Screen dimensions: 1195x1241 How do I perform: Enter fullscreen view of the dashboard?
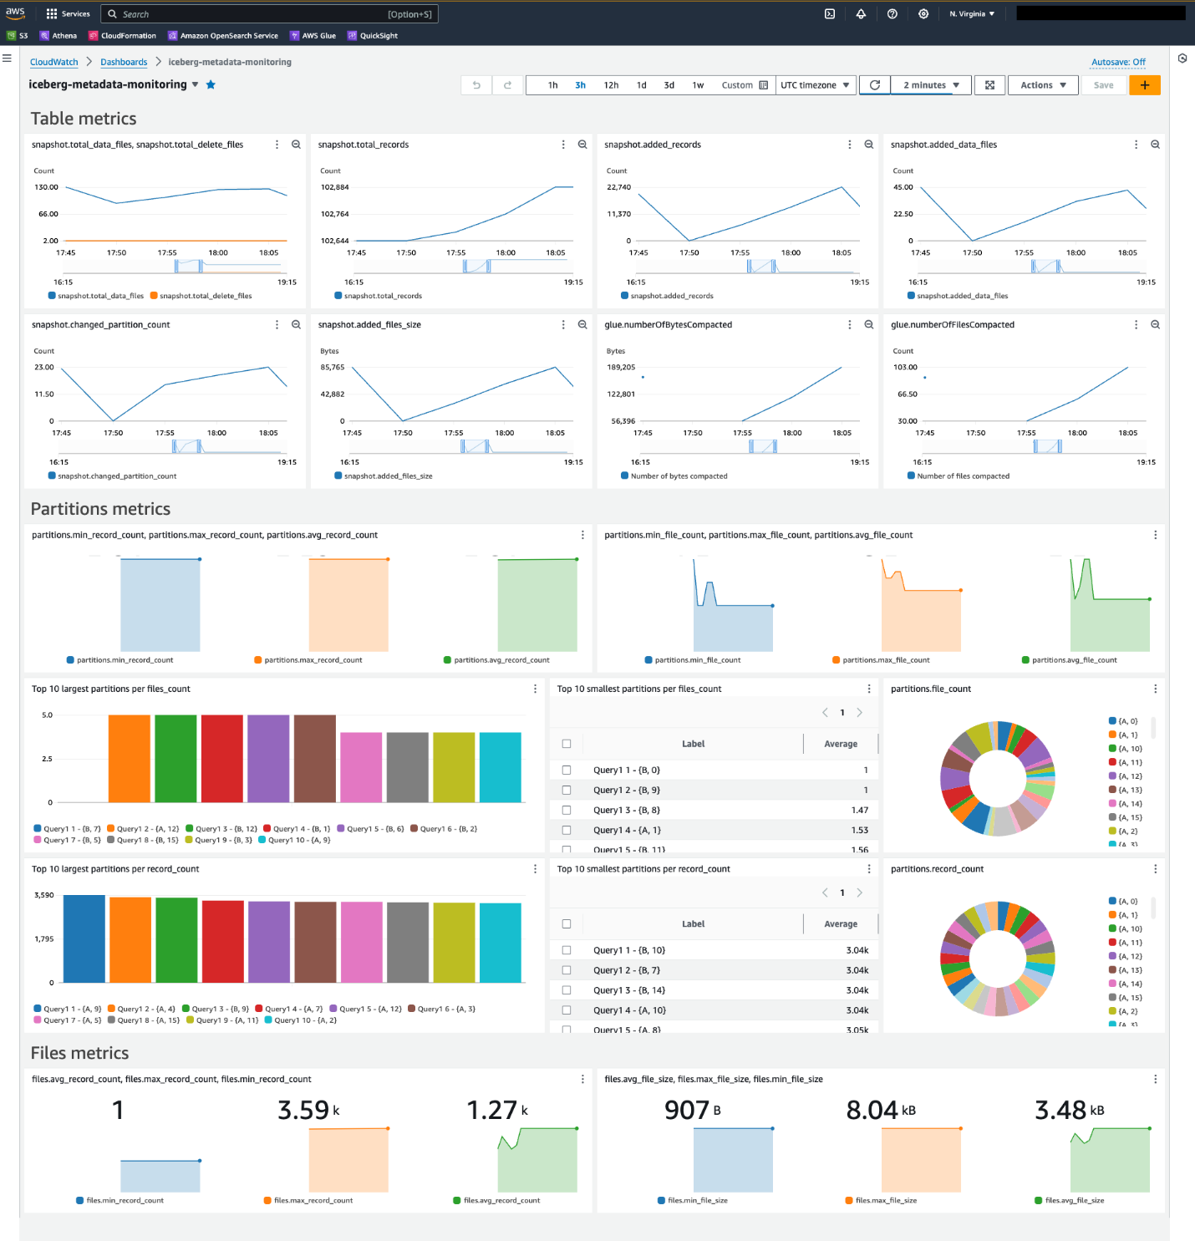click(989, 84)
